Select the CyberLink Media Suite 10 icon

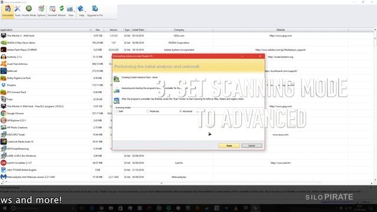pos(4,141)
